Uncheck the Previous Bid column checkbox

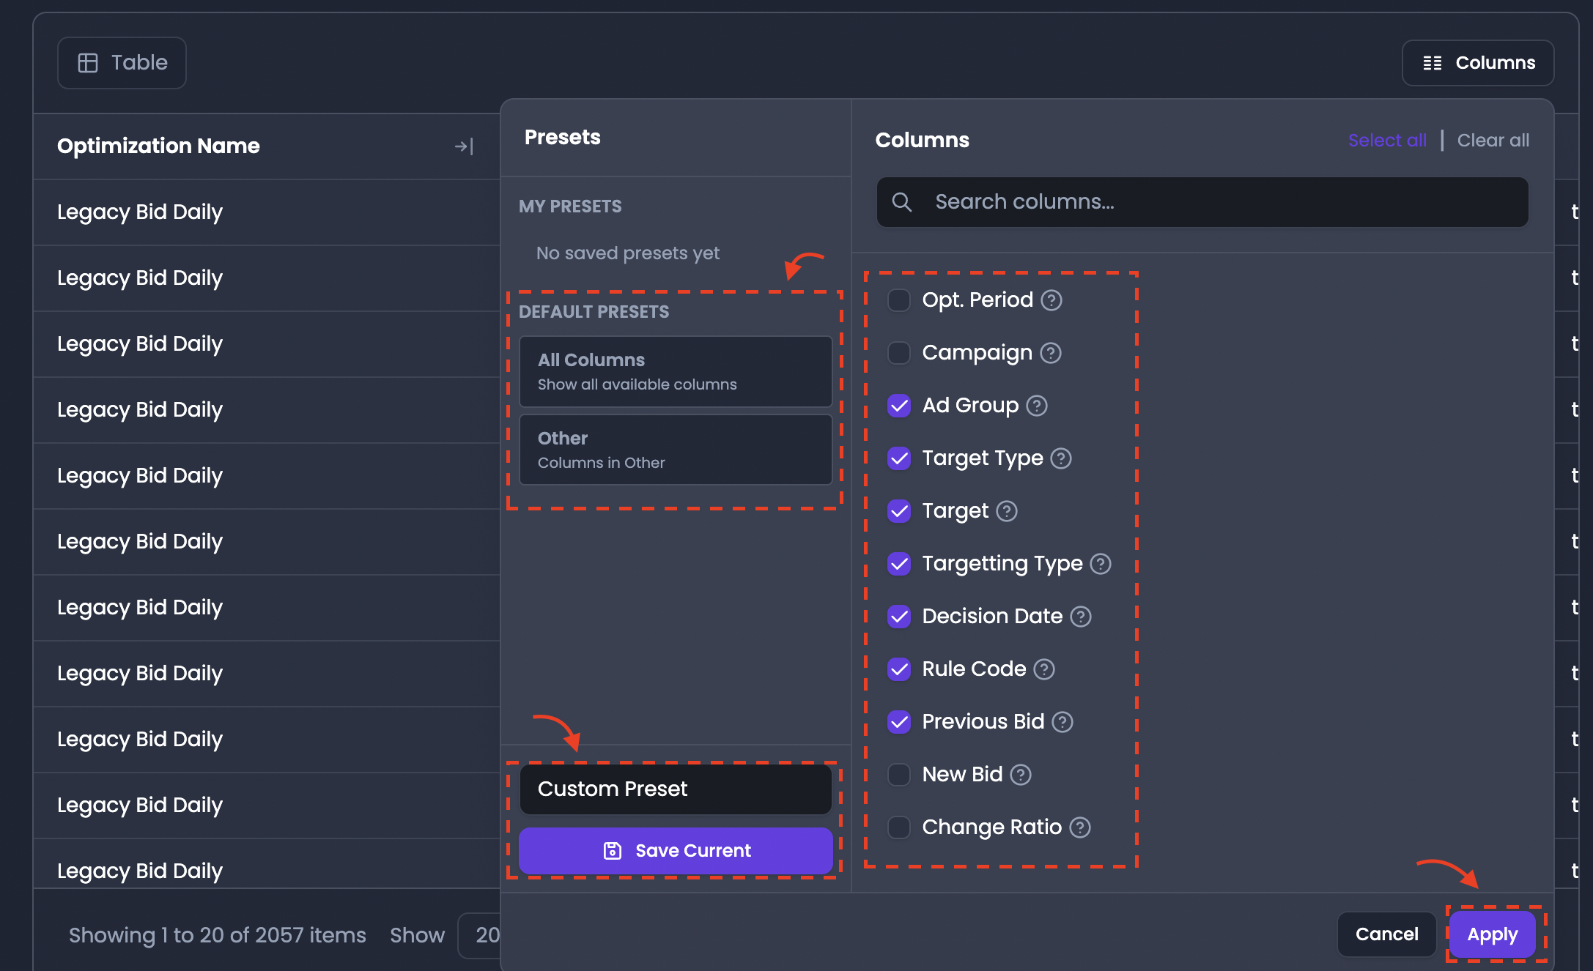tap(899, 722)
